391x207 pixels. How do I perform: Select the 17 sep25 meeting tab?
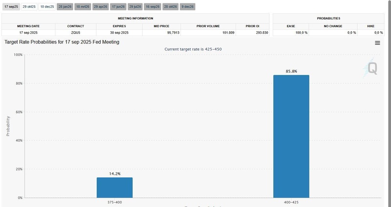tap(10, 7)
